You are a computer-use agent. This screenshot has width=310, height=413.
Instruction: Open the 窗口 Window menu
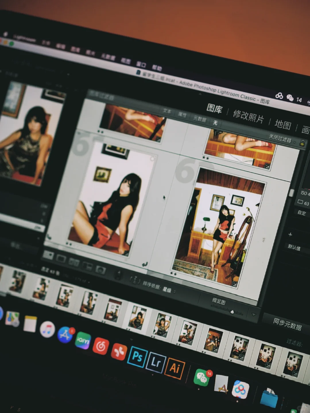tap(141, 64)
